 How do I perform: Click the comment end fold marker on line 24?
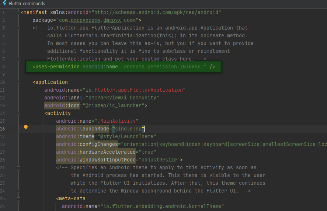pos(18,191)
